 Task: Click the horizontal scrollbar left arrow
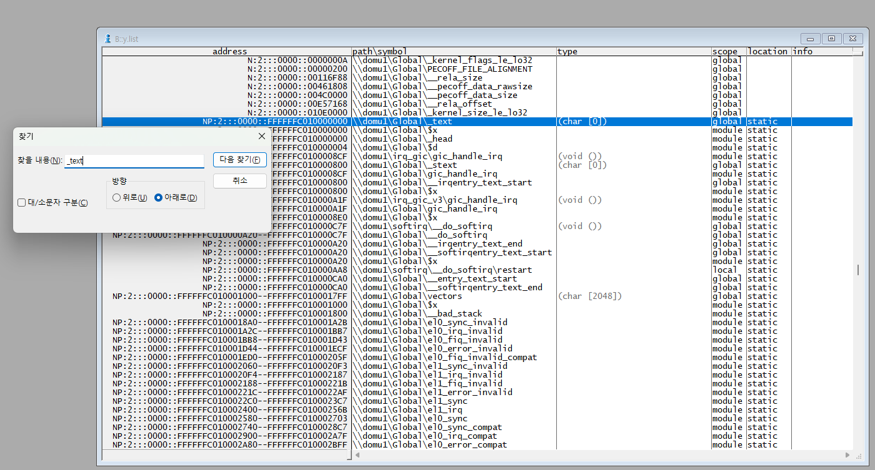356,455
